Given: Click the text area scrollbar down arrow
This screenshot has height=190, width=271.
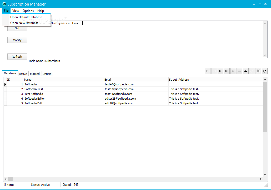Looking at the screenshot, I should pos(265,55).
